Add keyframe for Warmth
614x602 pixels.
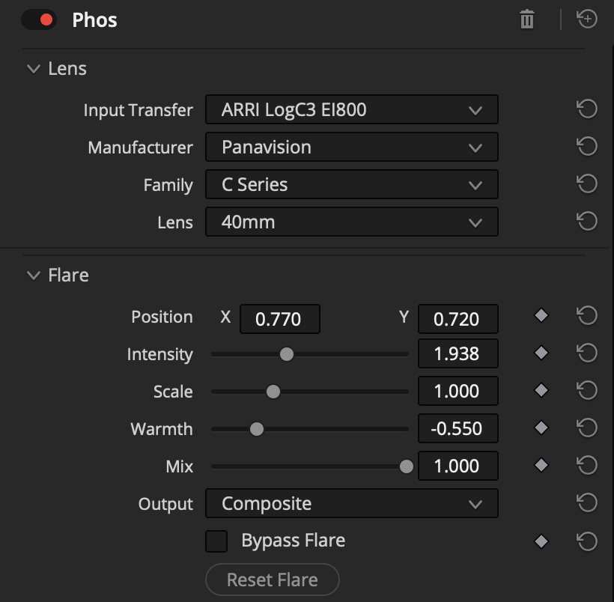pos(541,428)
